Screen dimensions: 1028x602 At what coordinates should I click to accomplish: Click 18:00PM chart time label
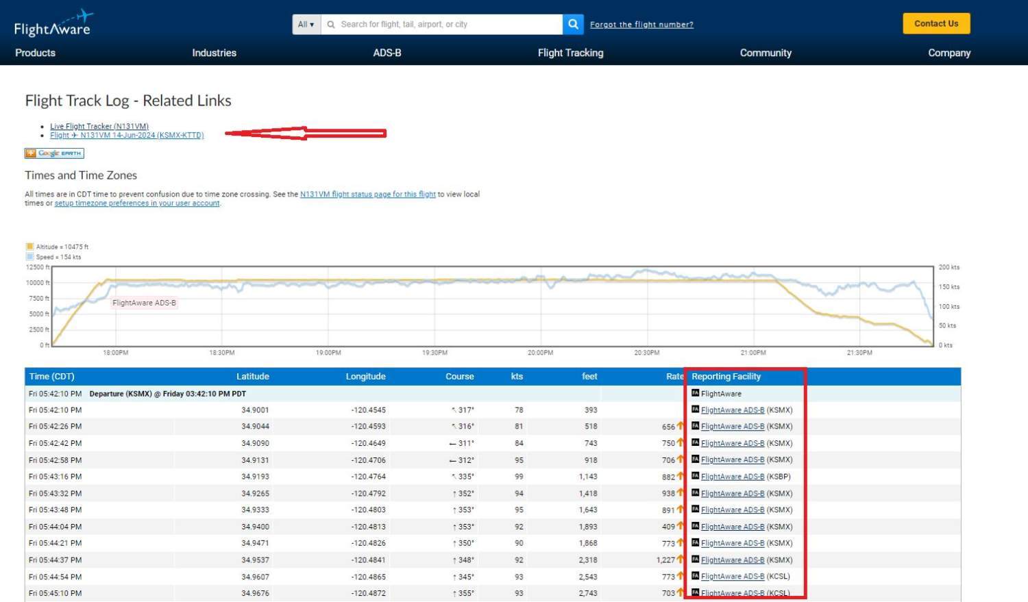pos(115,353)
